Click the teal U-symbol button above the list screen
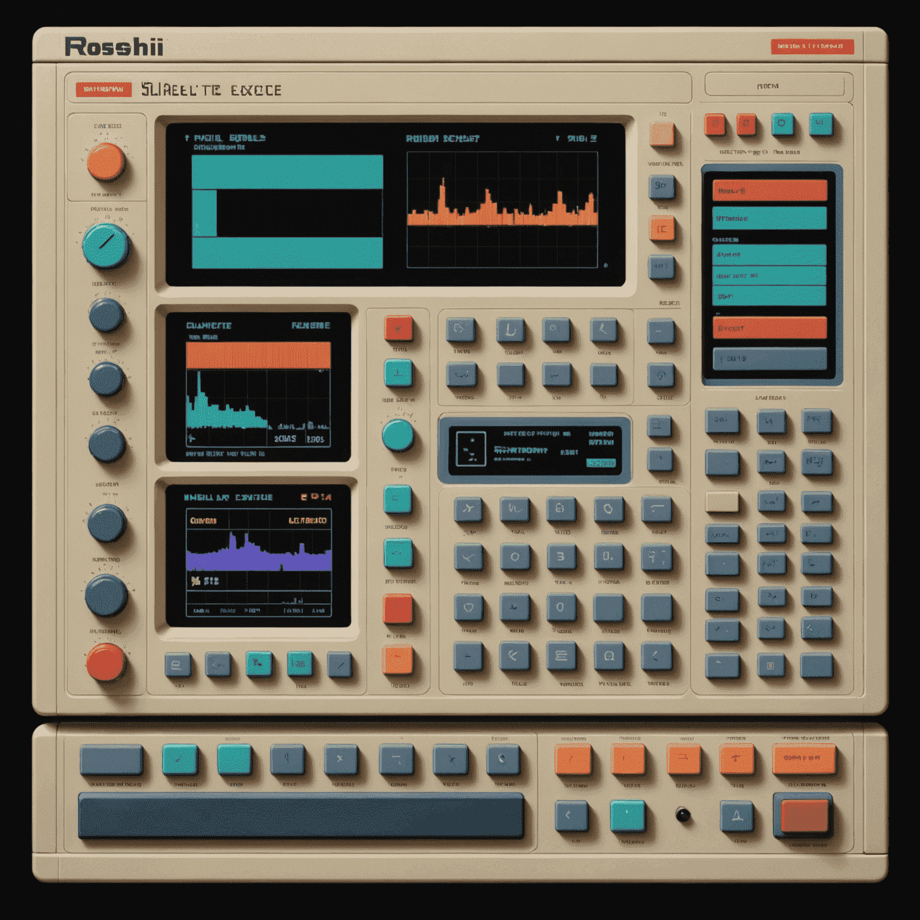The image size is (920, 920). (x=821, y=124)
